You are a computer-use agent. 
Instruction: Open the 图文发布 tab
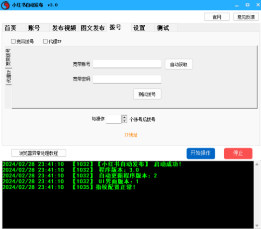(x=92, y=28)
